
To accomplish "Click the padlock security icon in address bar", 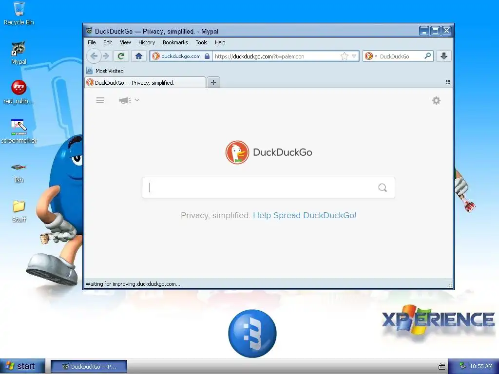I will click(x=207, y=56).
